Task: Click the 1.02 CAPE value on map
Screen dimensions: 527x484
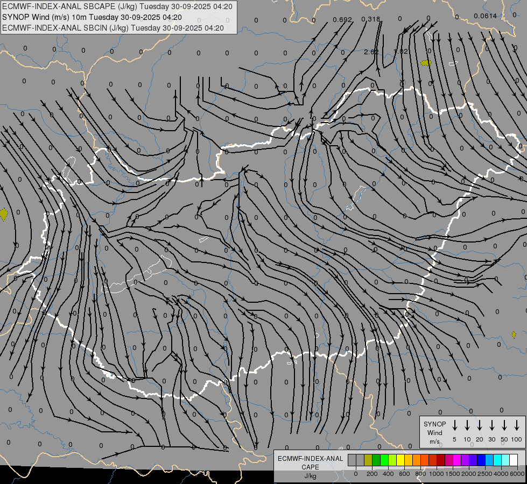Action: [x=400, y=52]
